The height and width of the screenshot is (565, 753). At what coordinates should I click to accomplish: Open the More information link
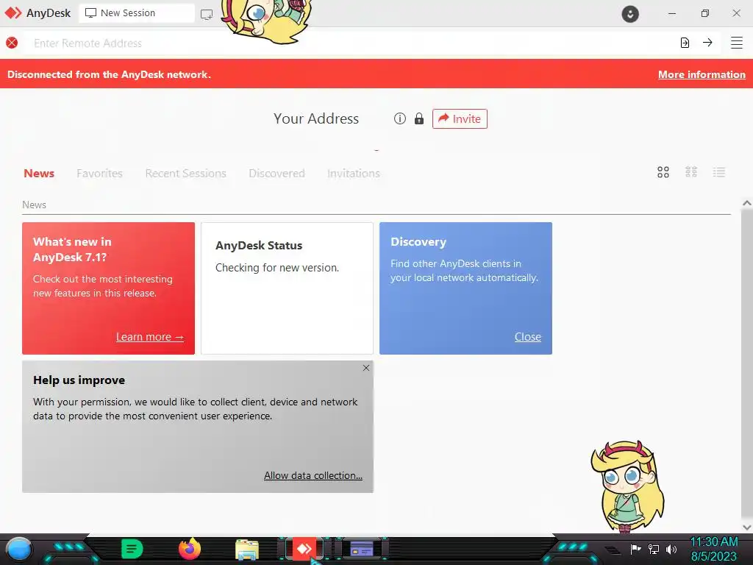[702, 74]
